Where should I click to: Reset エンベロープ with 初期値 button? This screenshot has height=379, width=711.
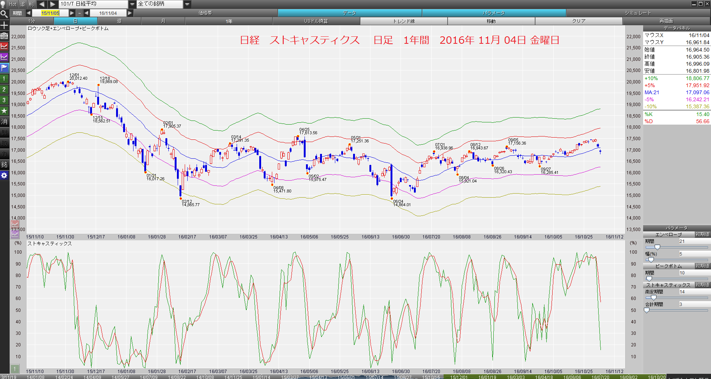coord(702,234)
